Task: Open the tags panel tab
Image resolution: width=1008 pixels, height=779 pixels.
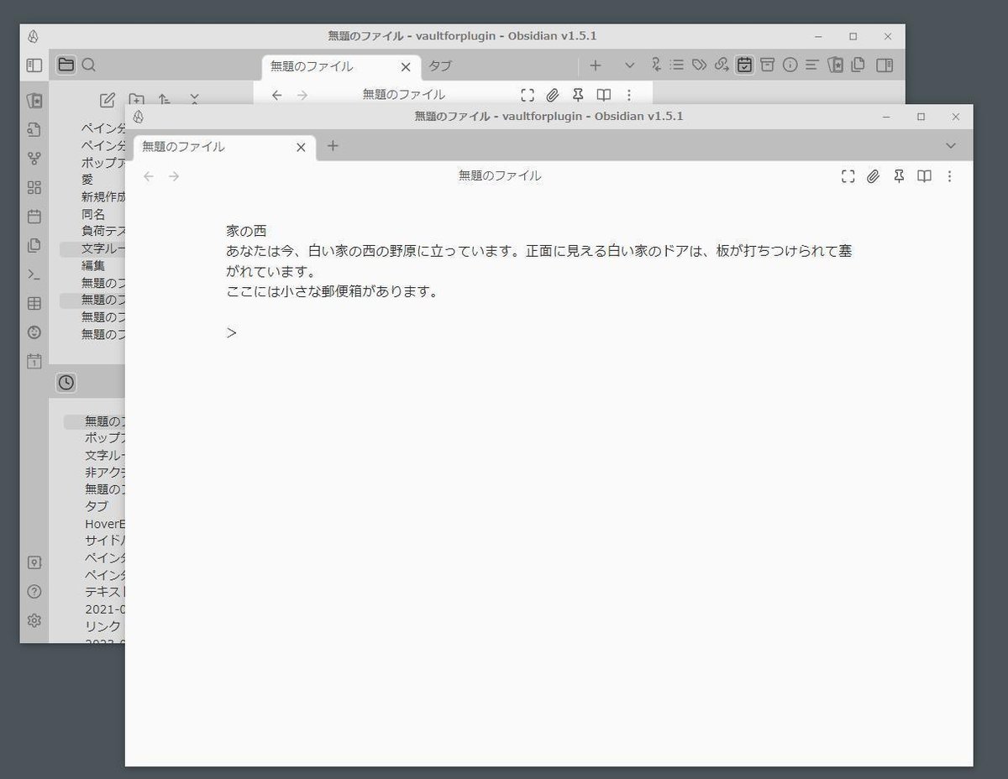Action: (x=699, y=65)
